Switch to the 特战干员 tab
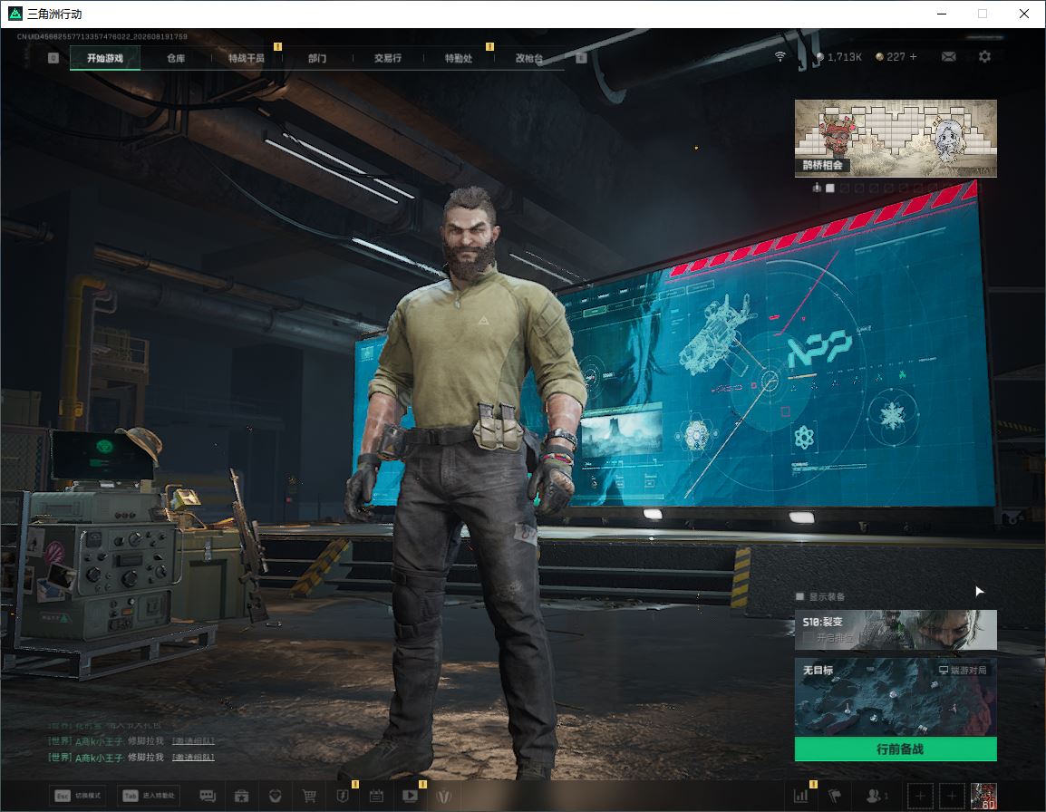This screenshot has width=1046, height=812. (247, 58)
